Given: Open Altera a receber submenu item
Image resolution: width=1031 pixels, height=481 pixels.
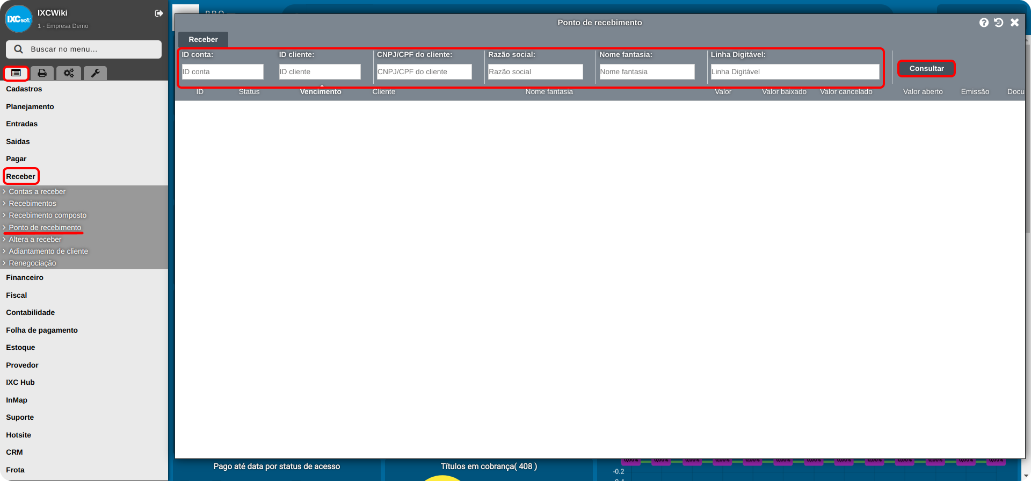Looking at the screenshot, I should click(x=35, y=240).
